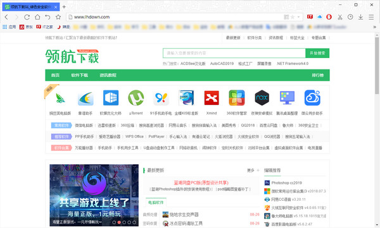Open the red 蓝湖网盘PC版 headline

tap(201, 183)
